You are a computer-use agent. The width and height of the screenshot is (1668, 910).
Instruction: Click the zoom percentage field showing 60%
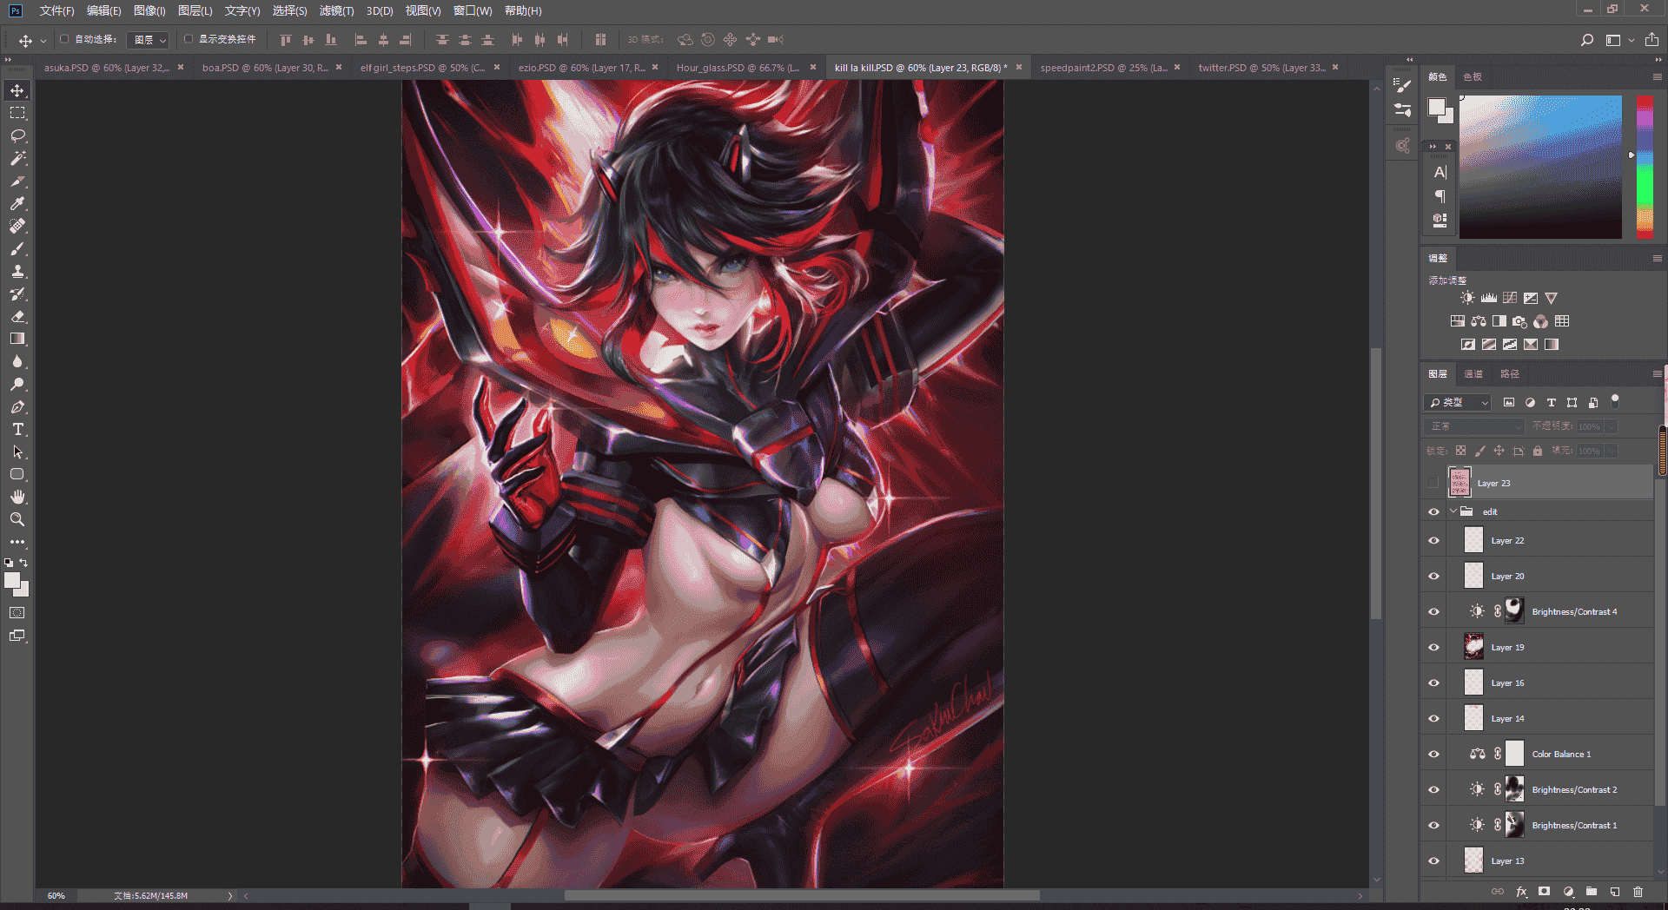[x=56, y=895]
